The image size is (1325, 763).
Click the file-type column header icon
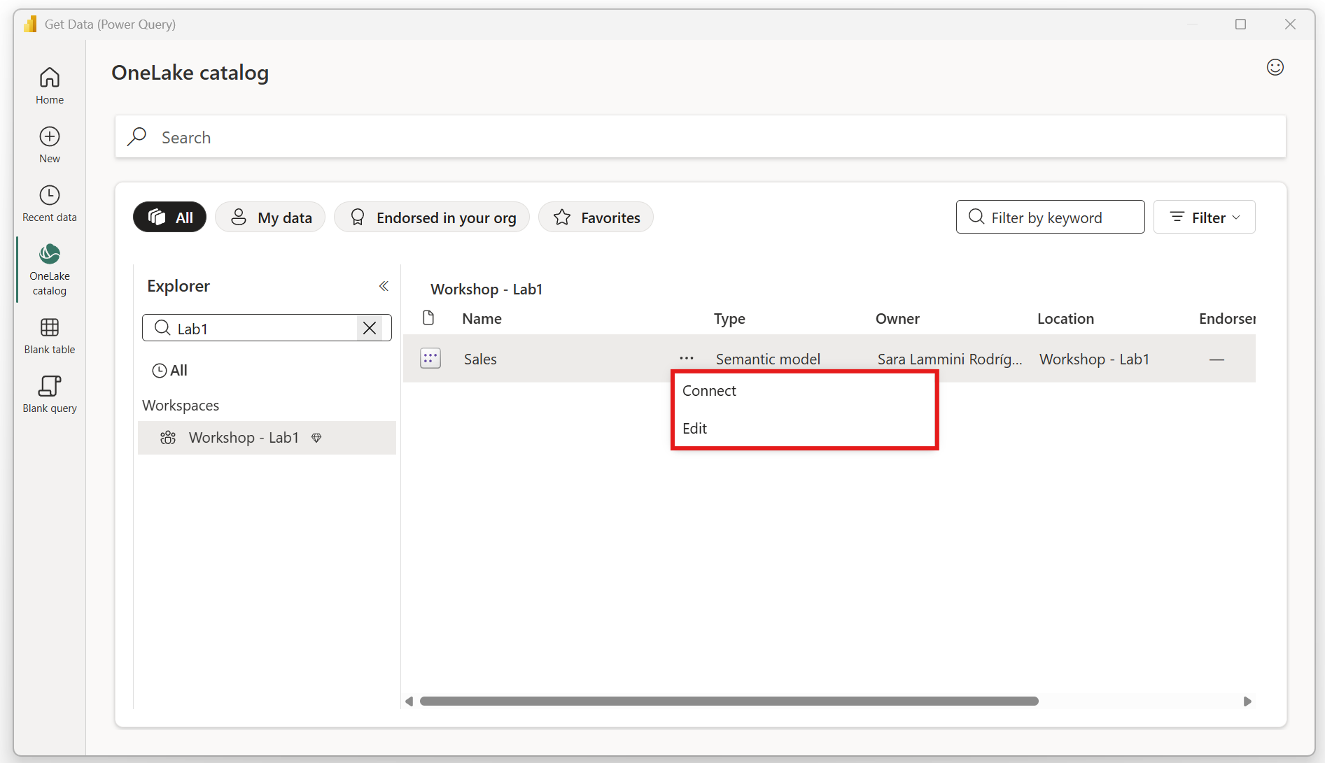point(428,318)
